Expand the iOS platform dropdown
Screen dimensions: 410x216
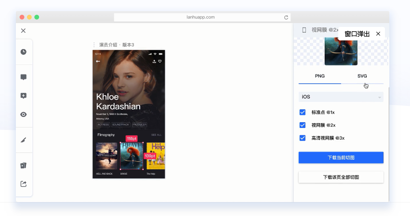tap(341, 97)
